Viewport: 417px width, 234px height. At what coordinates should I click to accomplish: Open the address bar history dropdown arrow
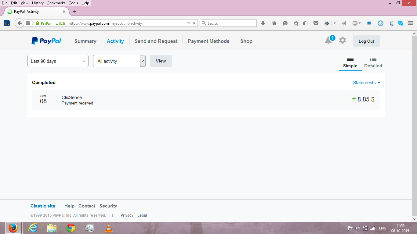pyautogui.click(x=189, y=23)
